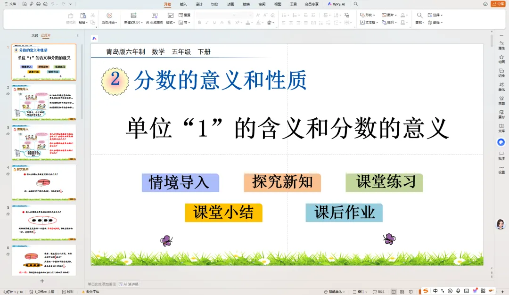Click the blue assistant bubble icon in sidebar
Image resolution: width=509 pixels, height=295 pixels.
501,142
